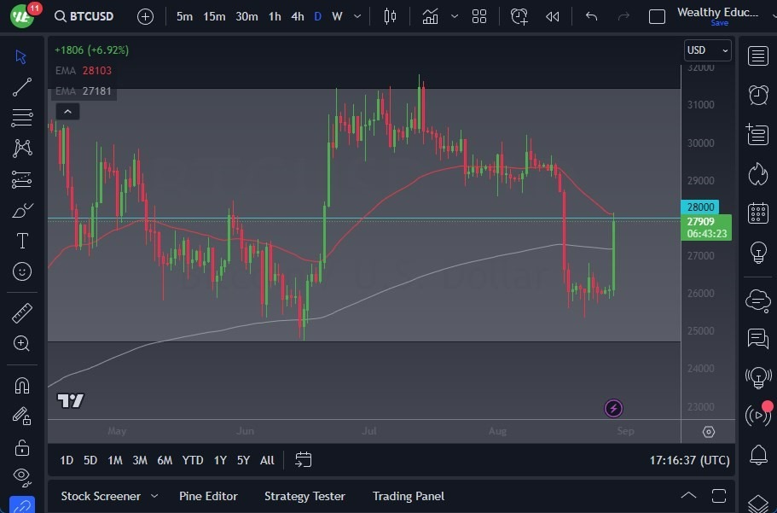777x513 pixels.
Task: Toggle fullscreen chart view
Action: (x=657, y=15)
